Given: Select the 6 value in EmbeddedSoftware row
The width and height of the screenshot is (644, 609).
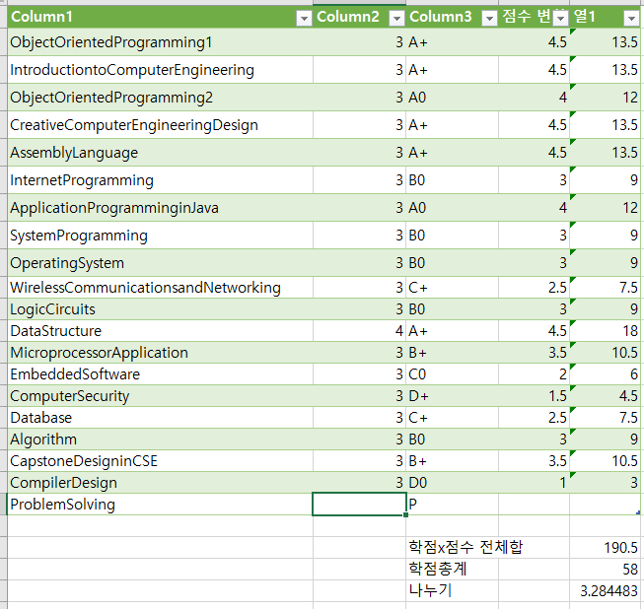Looking at the screenshot, I should (x=605, y=374).
